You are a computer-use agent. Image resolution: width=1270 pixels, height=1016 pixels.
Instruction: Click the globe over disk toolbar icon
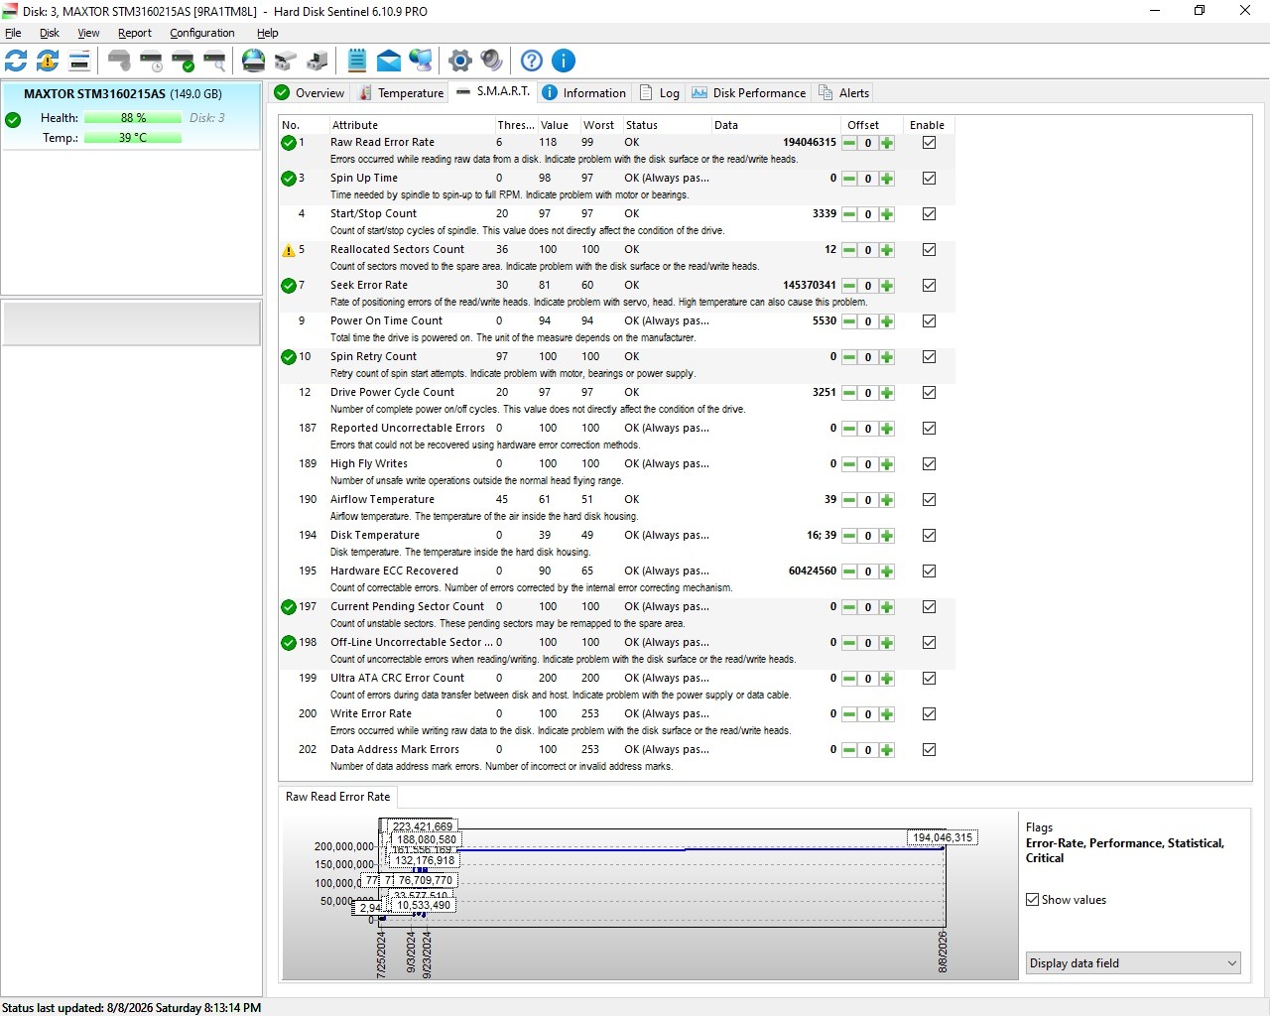pyautogui.click(x=254, y=61)
